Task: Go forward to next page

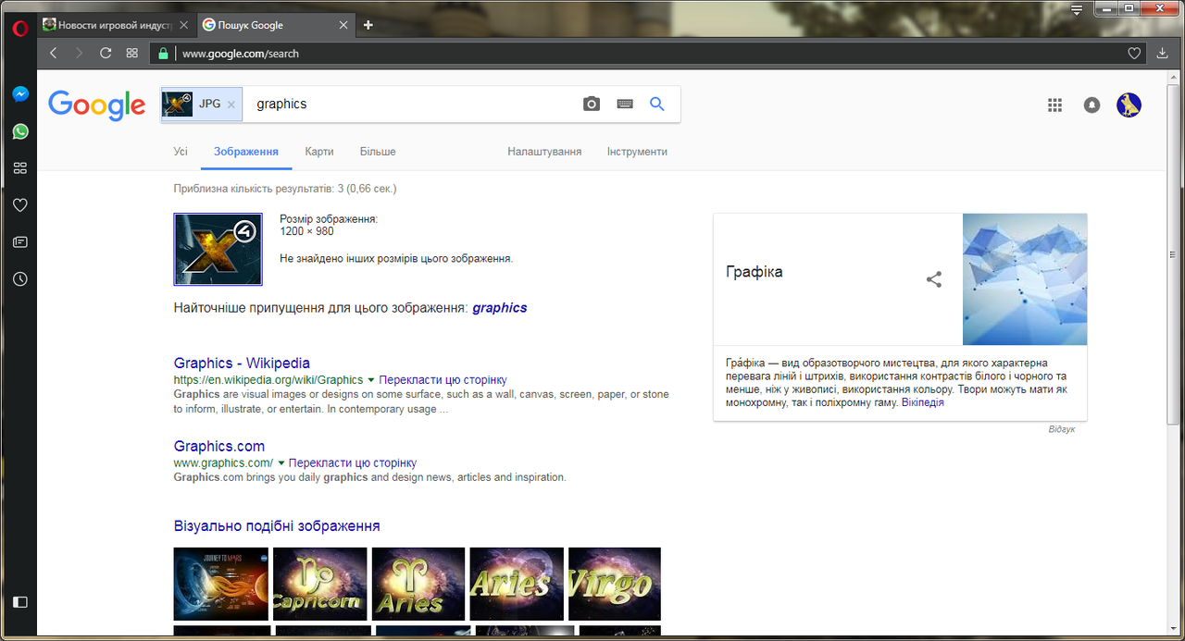Action: (80, 54)
